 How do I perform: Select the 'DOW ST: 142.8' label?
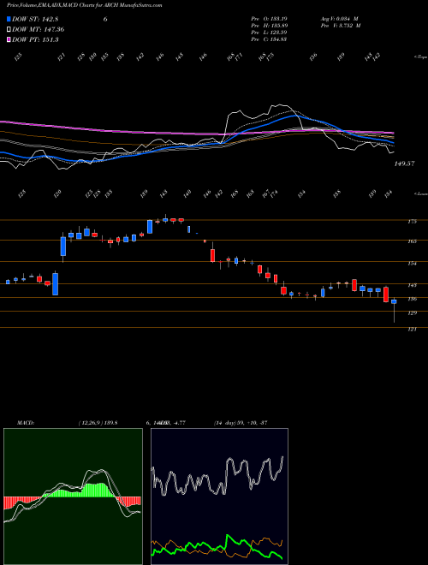(x=35, y=20)
